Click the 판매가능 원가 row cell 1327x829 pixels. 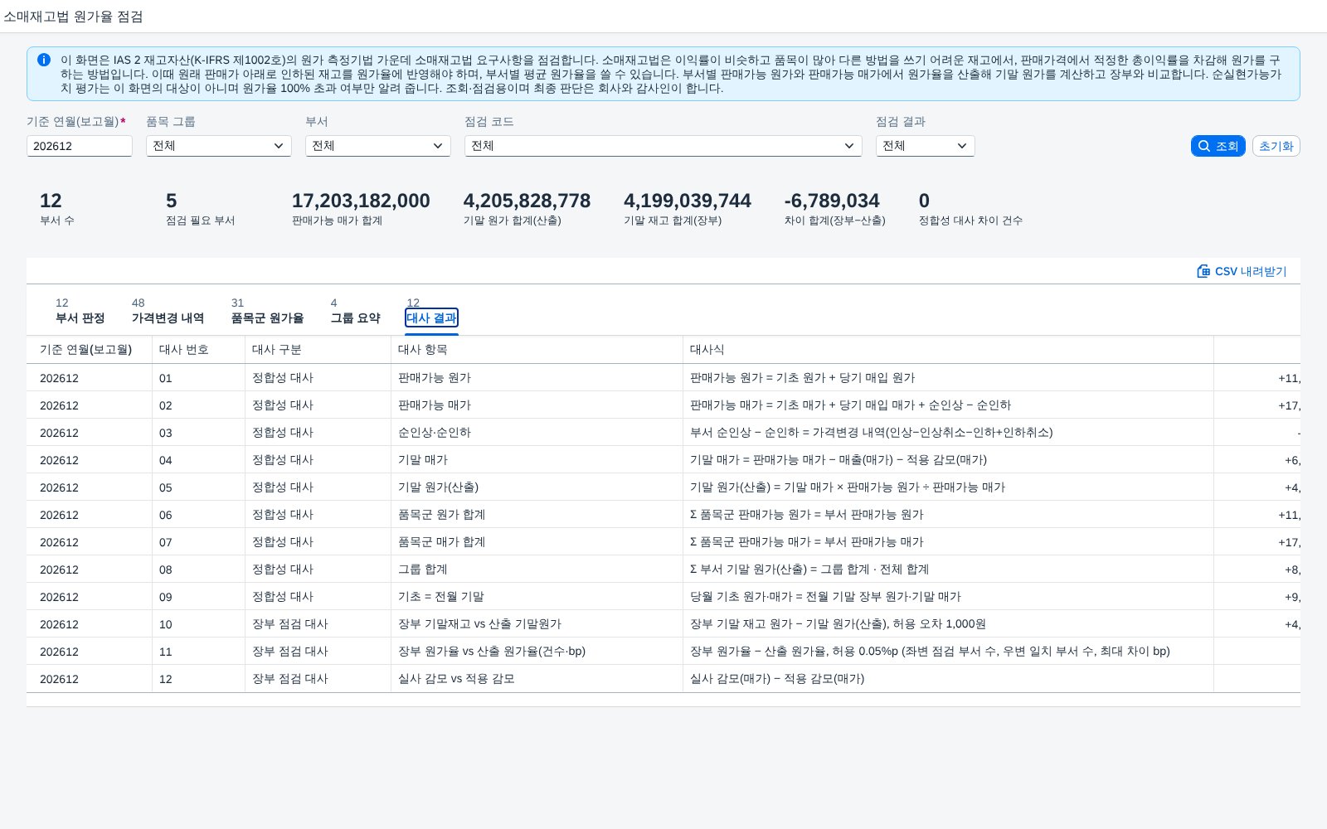pyautogui.click(x=537, y=378)
